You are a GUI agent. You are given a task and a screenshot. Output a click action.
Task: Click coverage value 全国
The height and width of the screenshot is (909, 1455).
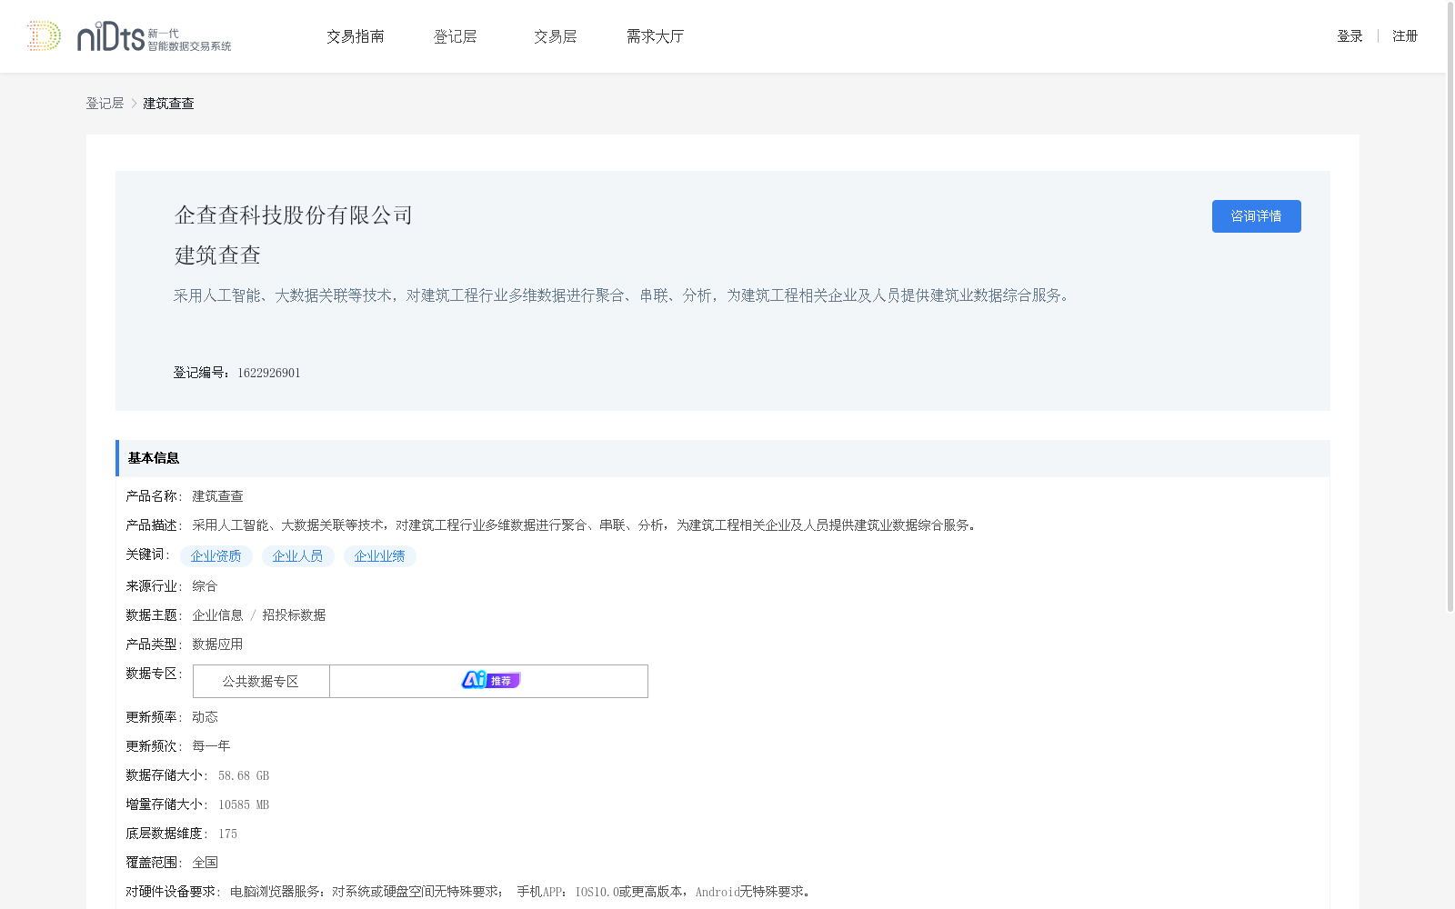pyautogui.click(x=205, y=863)
